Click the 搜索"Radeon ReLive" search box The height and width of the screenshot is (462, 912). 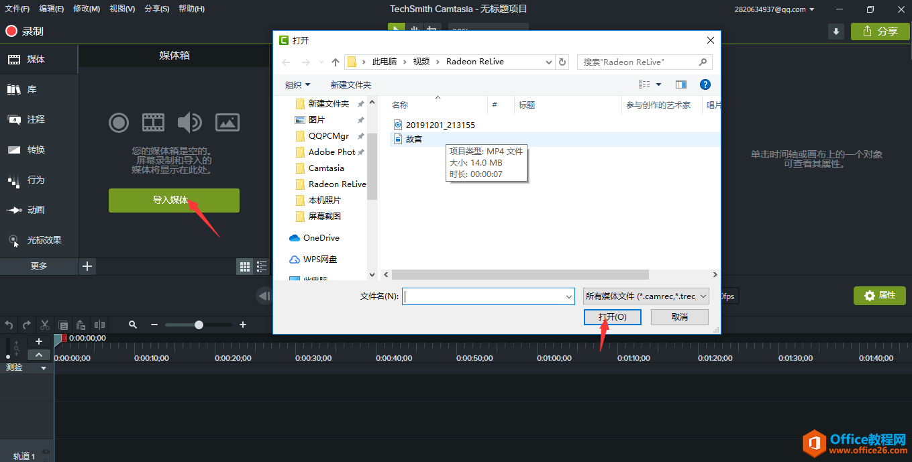[x=644, y=62]
